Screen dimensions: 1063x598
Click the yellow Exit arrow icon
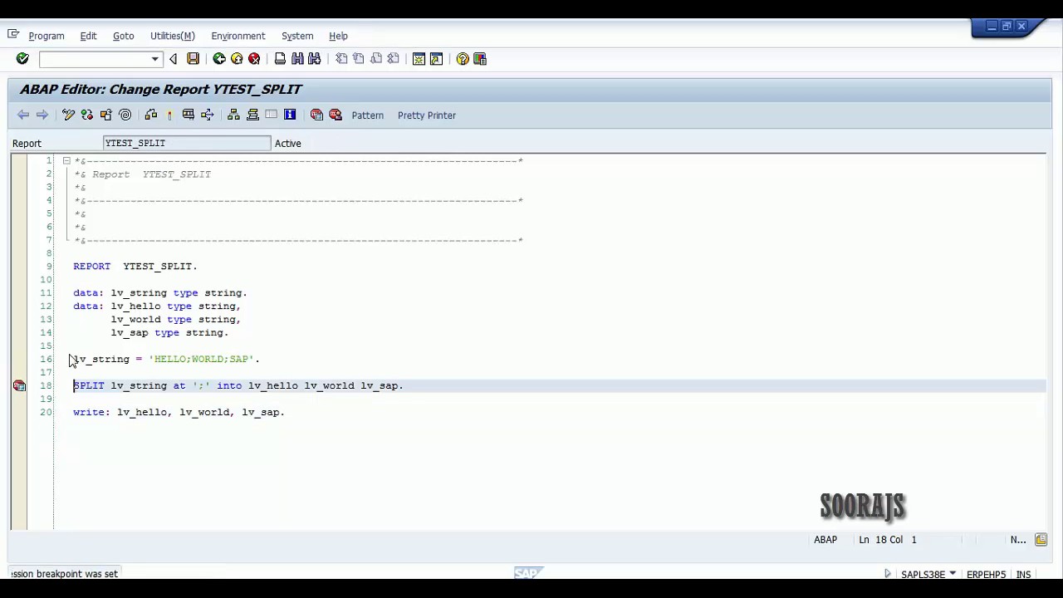click(x=237, y=59)
